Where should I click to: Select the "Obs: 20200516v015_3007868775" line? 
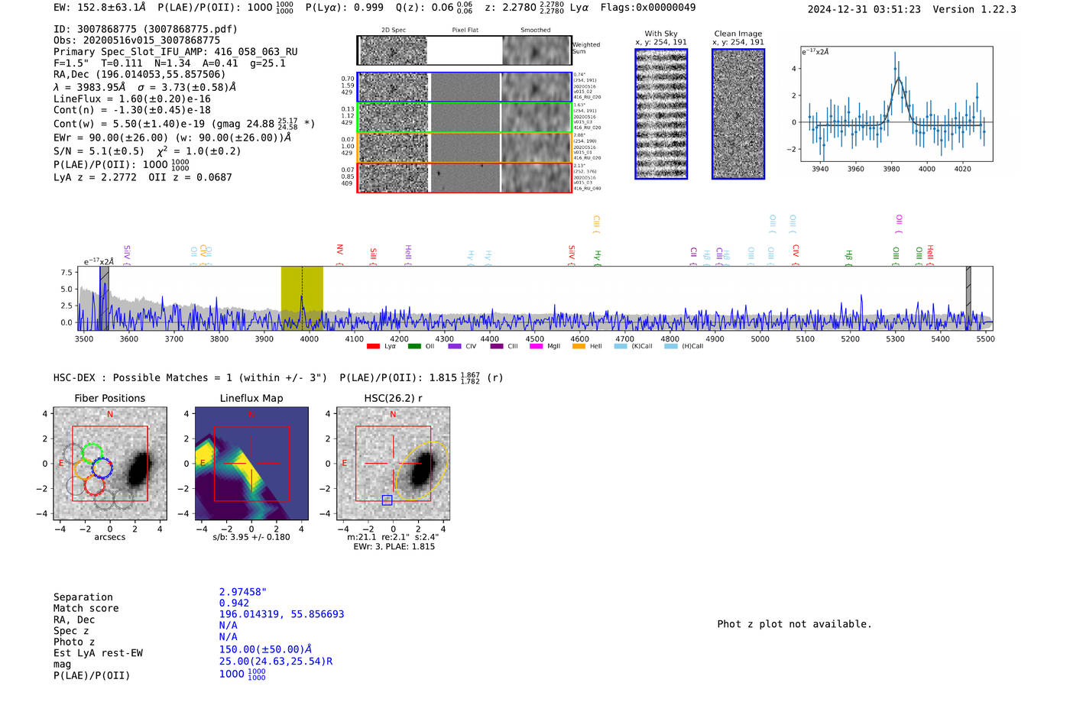(x=137, y=40)
